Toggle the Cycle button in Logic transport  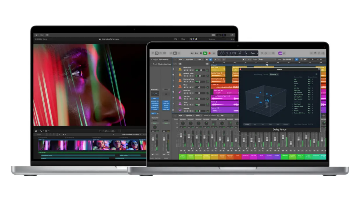pyautogui.click(x=214, y=53)
